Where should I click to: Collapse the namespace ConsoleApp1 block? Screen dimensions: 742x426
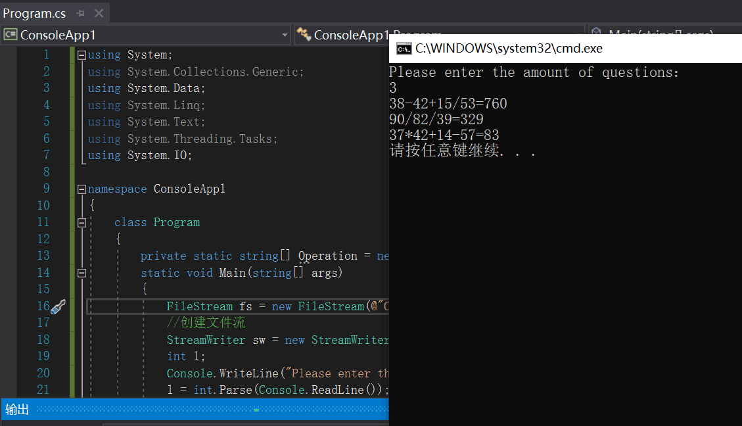pos(81,189)
